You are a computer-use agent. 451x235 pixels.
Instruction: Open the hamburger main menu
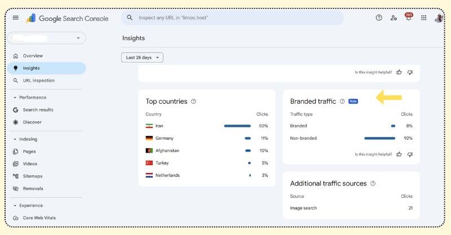(x=16, y=18)
